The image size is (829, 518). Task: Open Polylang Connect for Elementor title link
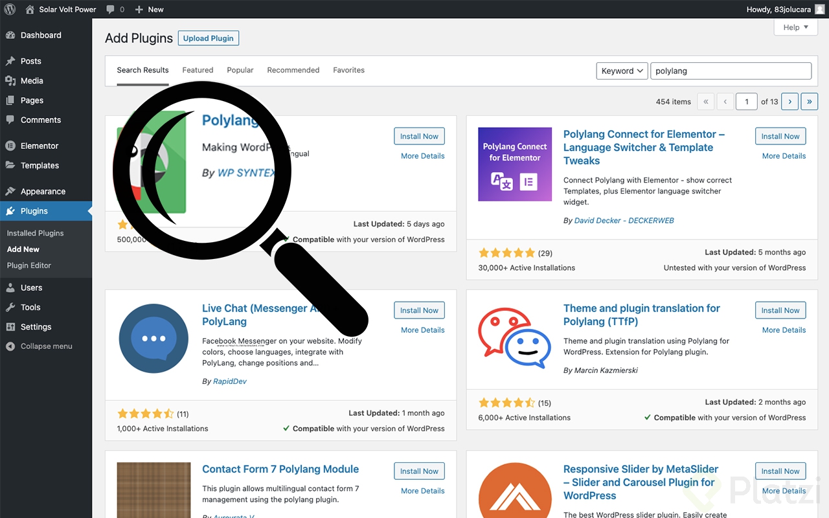(644, 148)
